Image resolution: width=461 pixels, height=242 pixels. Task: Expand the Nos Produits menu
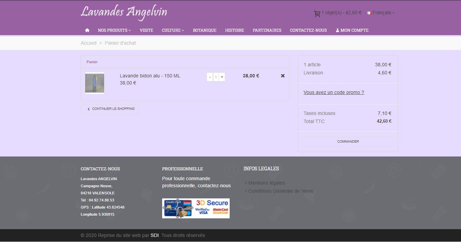tap(114, 30)
